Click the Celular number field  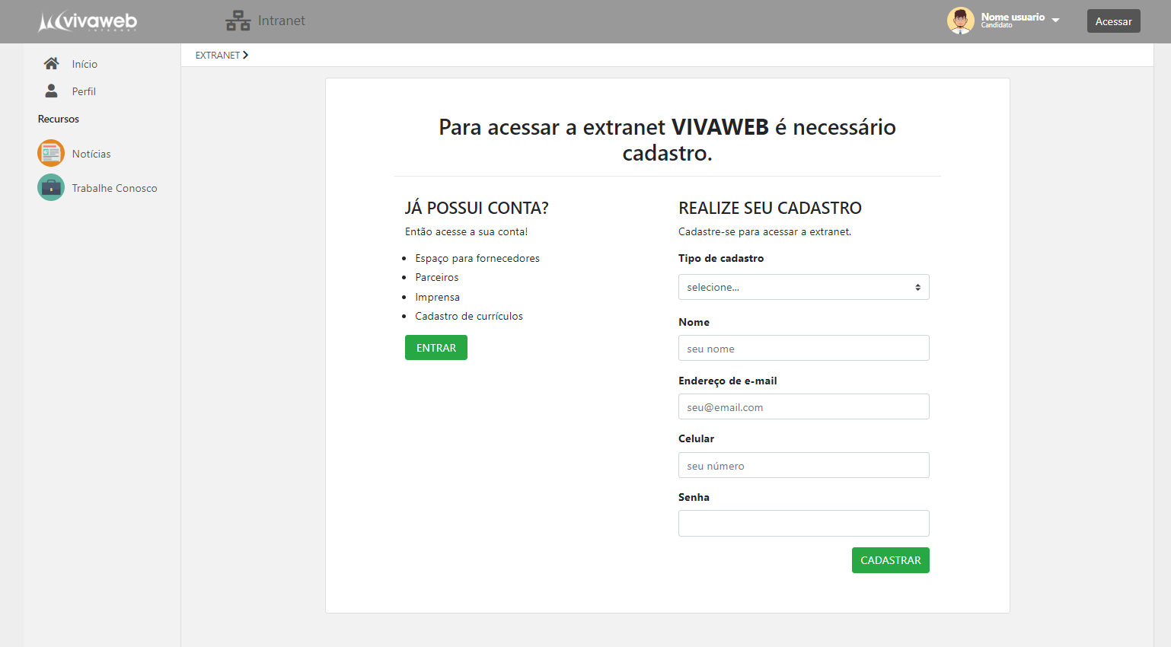point(803,465)
